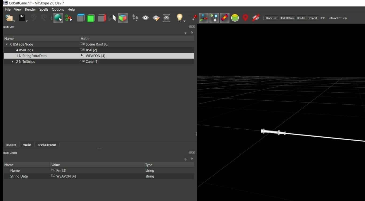Click the Inspect toolbar button
This screenshot has height=201, width=365.
click(x=313, y=18)
